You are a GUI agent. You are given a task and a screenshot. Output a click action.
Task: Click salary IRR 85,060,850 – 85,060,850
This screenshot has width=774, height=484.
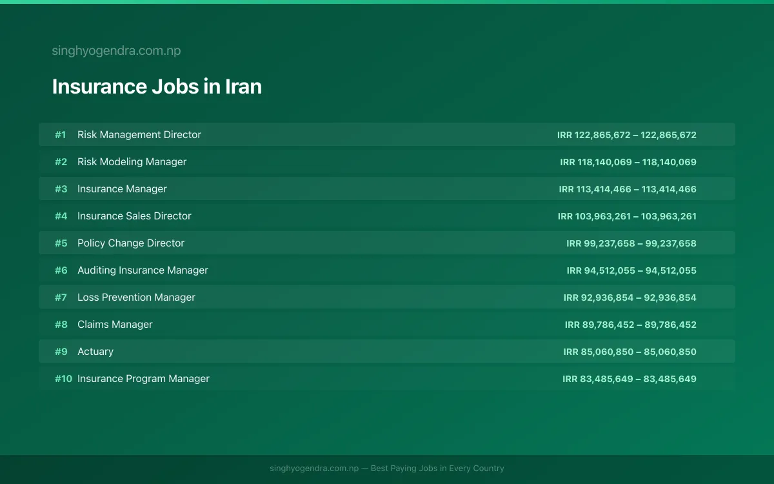coord(630,352)
